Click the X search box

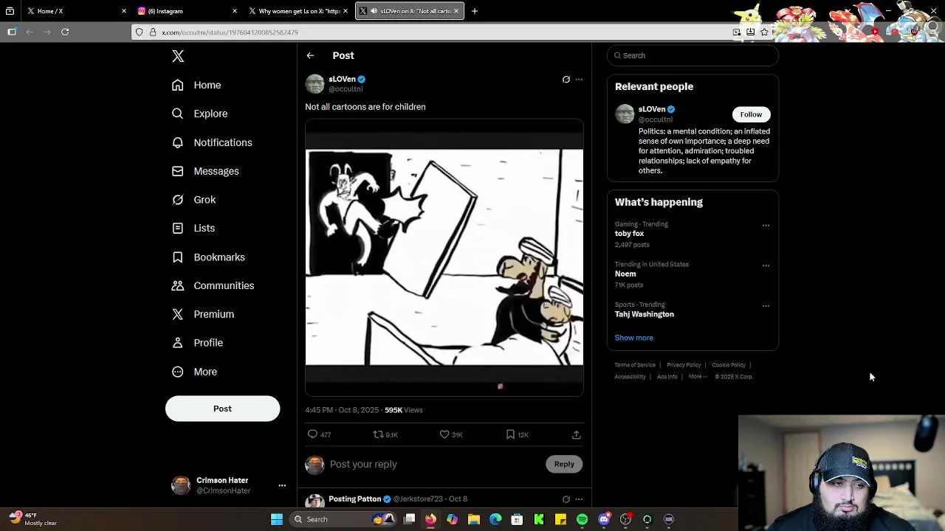(x=693, y=55)
